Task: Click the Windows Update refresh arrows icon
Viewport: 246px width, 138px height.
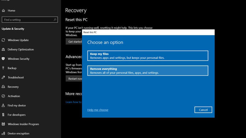Action: [3, 40]
